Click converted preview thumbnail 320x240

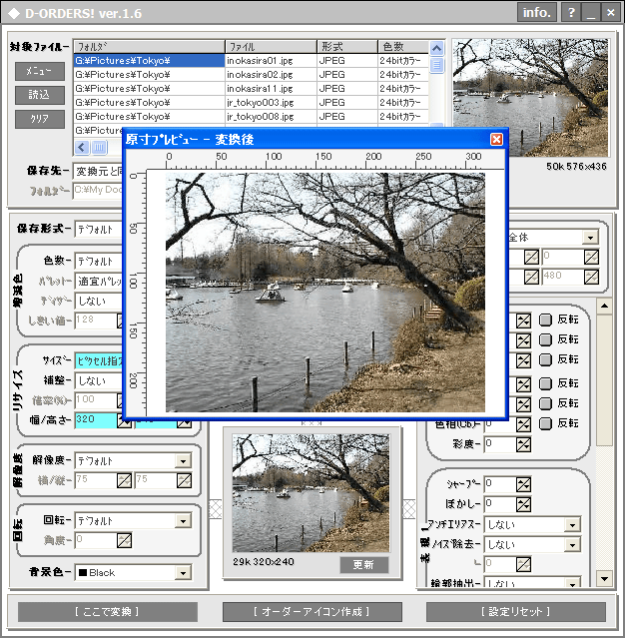[x=311, y=493]
